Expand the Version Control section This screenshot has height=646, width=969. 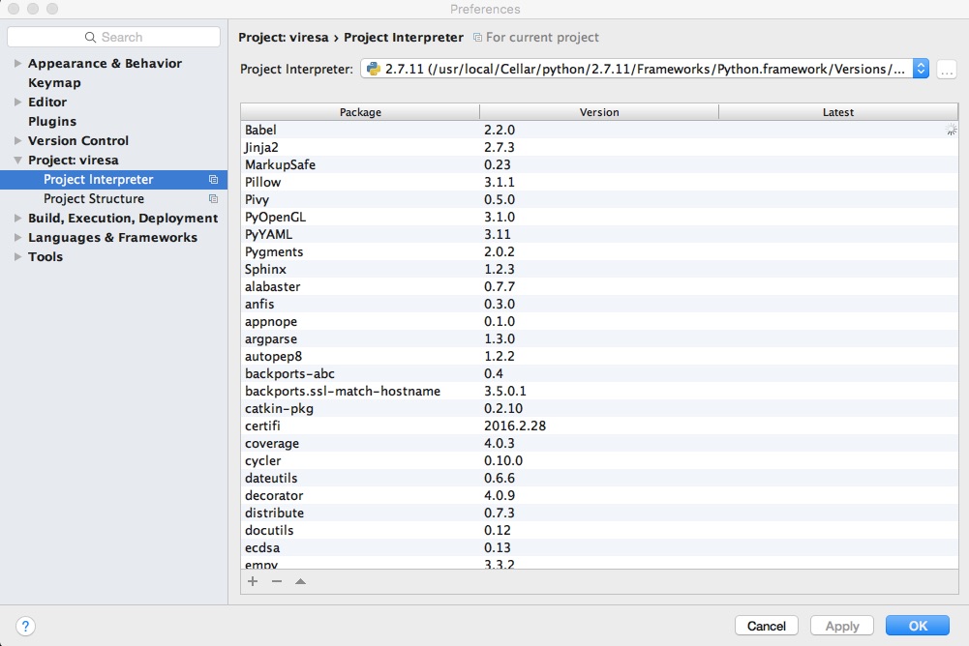coord(18,141)
